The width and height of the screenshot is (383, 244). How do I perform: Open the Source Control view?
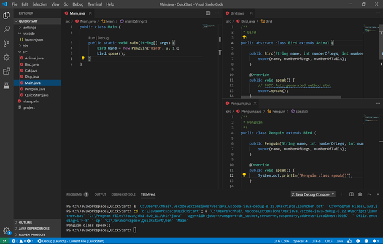6,44
